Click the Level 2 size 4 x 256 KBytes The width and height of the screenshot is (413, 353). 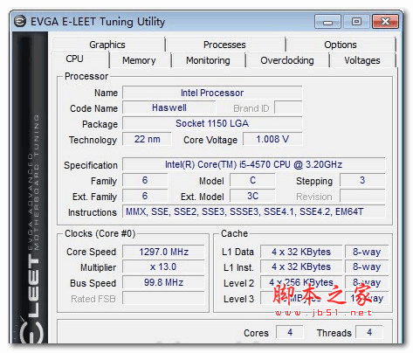tap(301, 282)
